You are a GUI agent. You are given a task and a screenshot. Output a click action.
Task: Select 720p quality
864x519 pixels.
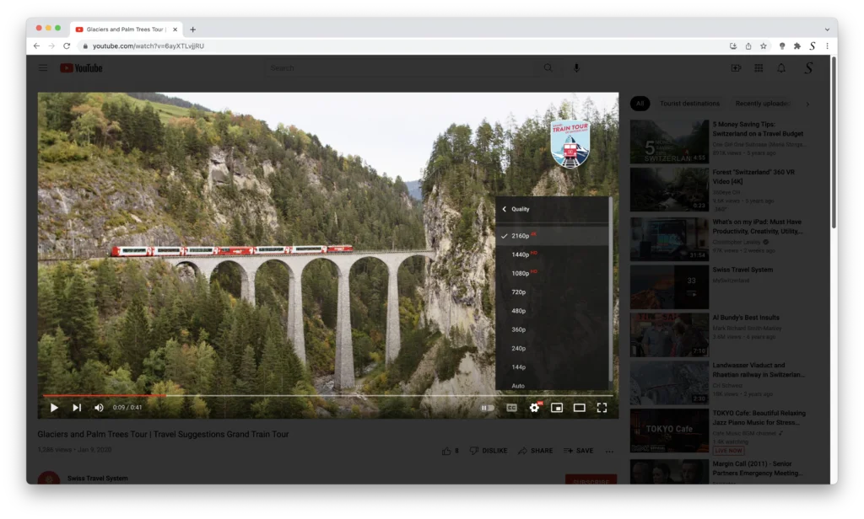coord(552,292)
